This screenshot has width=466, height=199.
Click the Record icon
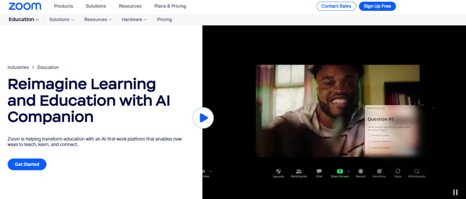point(360,171)
